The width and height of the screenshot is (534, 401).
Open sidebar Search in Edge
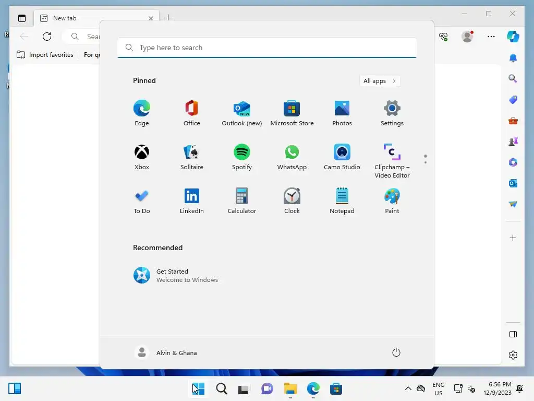click(x=513, y=79)
